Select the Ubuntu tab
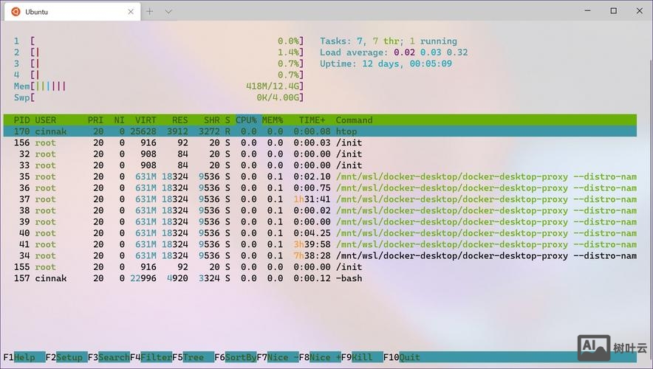The height and width of the screenshot is (369, 653). (x=66, y=12)
